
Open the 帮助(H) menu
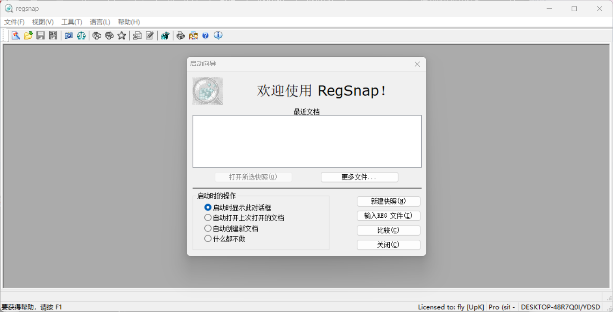[129, 22]
